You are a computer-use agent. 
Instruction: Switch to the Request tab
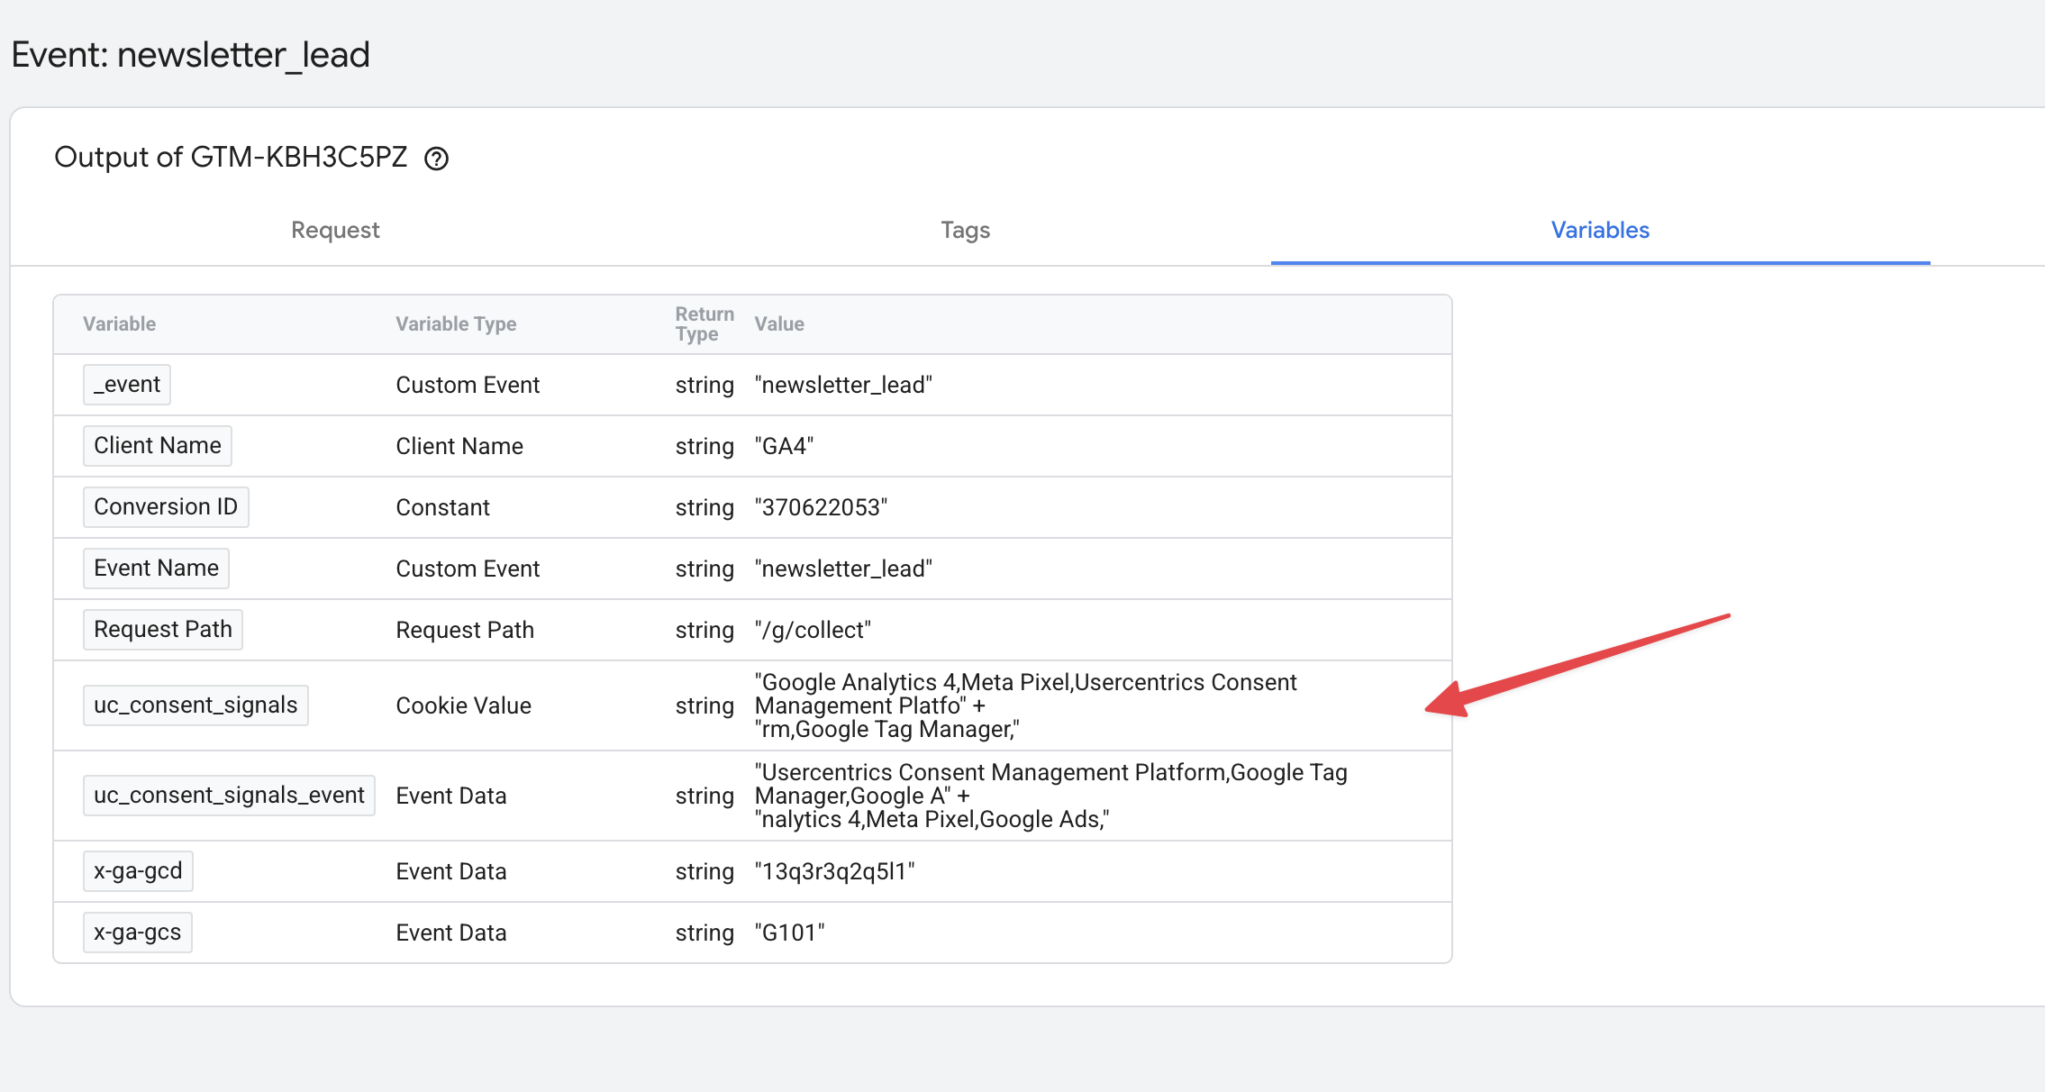[335, 230]
